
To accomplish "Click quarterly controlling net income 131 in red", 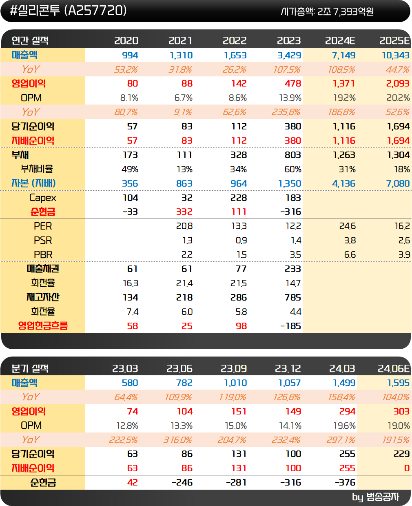I will point(239,468).
